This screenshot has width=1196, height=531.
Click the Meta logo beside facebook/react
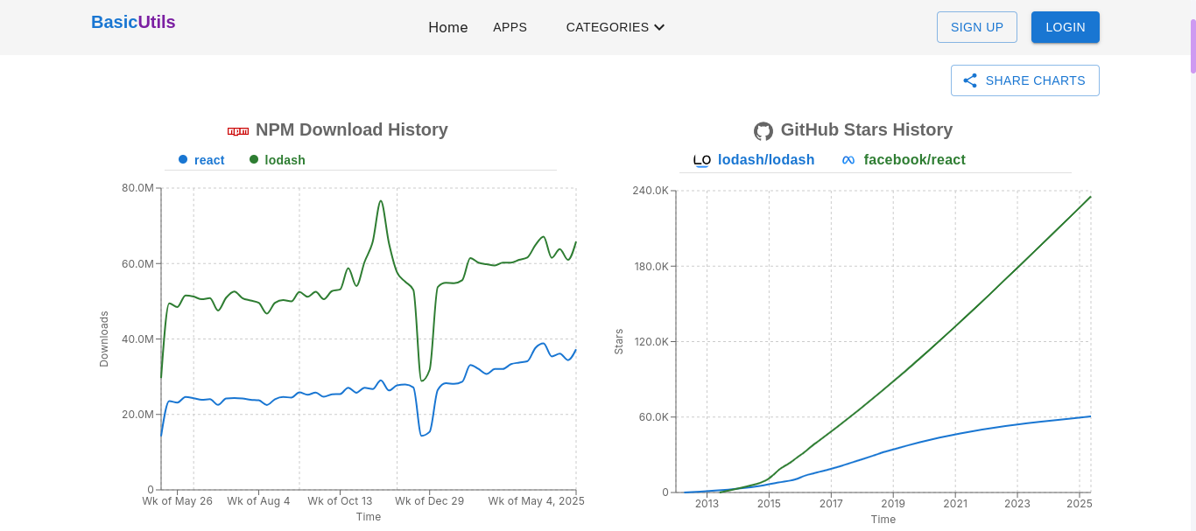tap(848, 160)
